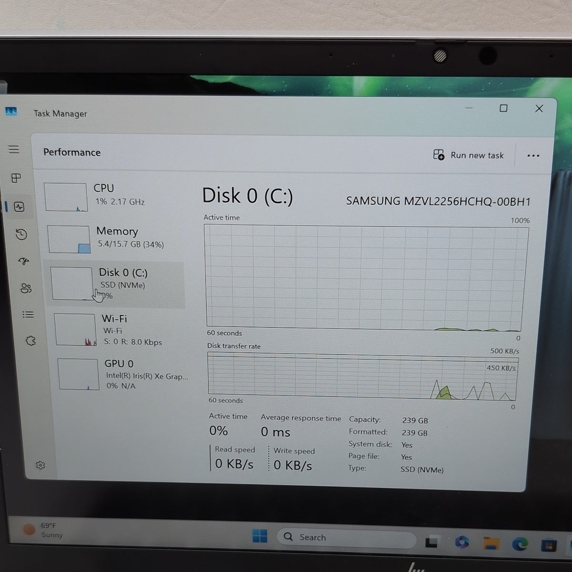
Task: Launch Copilot from the taskbar
Action: tap(461, 542)
